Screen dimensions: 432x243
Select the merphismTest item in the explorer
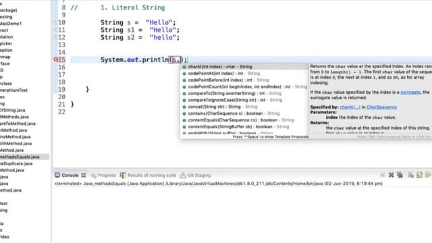point(13,90)
